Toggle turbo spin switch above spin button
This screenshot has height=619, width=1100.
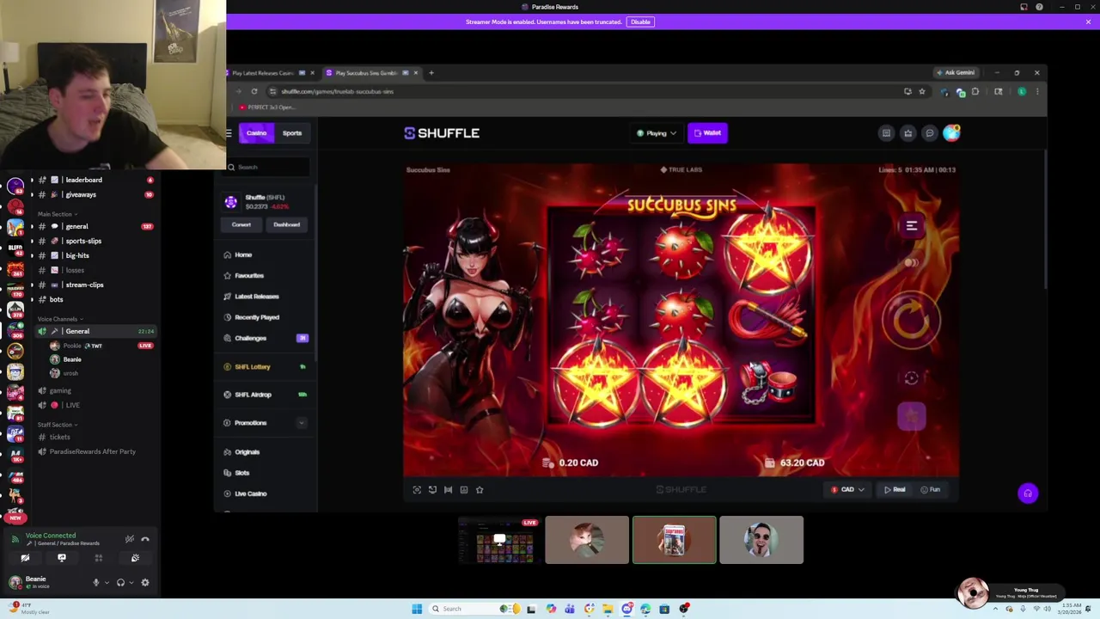click(911, 263)
